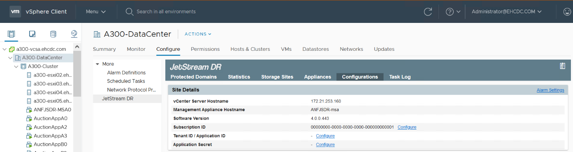Open the Alarm Settings link

point(550,90)
